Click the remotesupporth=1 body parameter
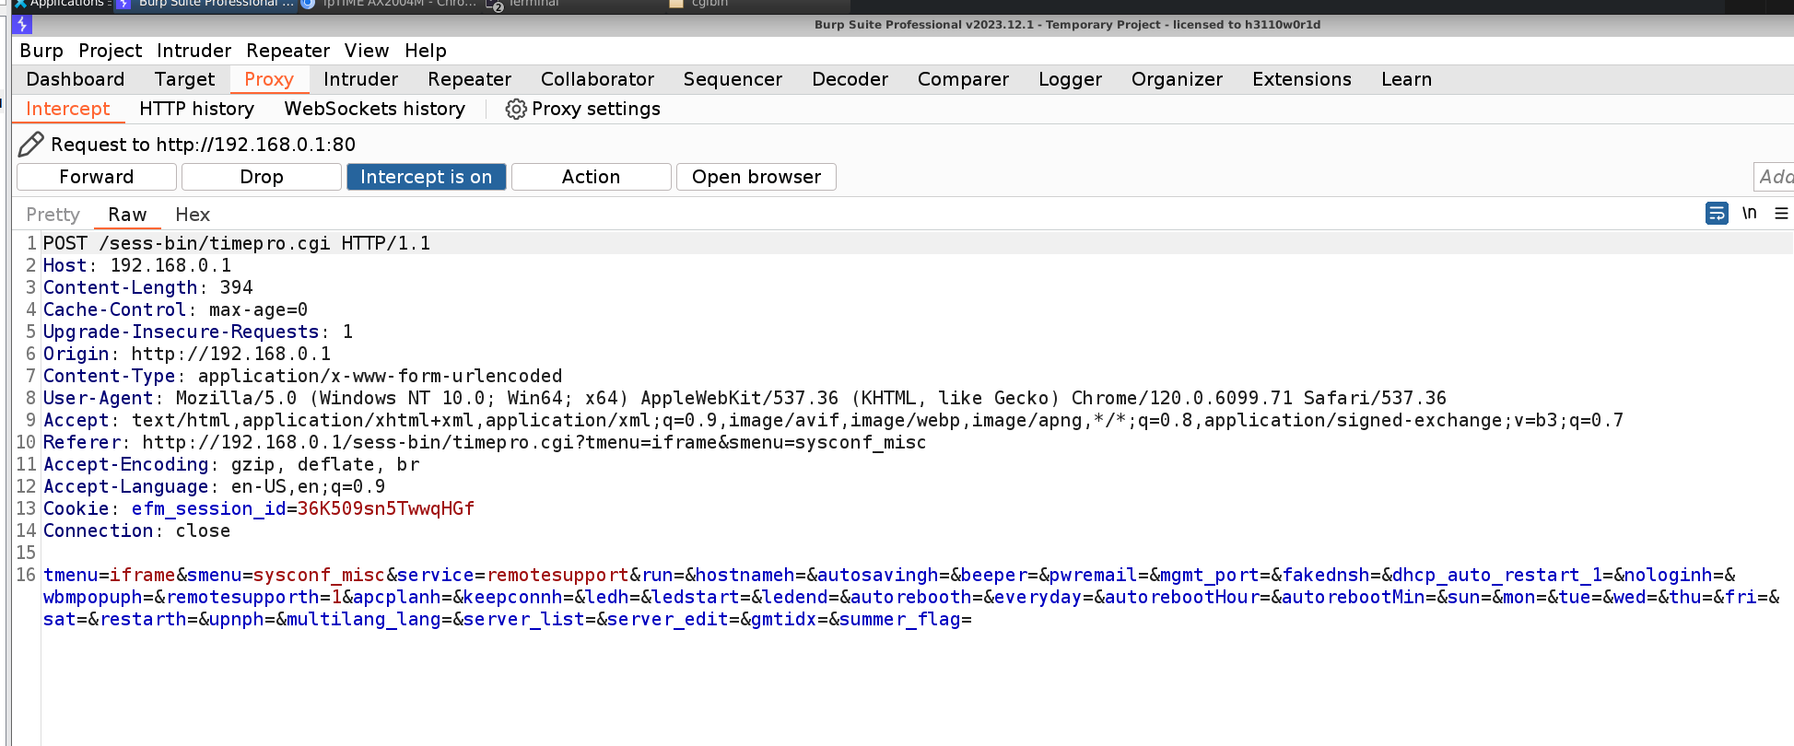 (253, 597)
